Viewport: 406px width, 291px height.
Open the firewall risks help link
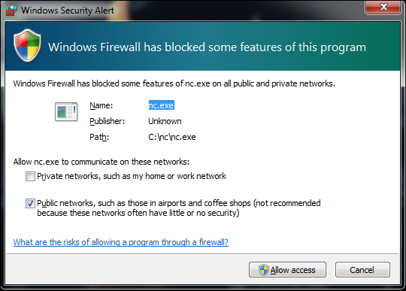[121, 242]
